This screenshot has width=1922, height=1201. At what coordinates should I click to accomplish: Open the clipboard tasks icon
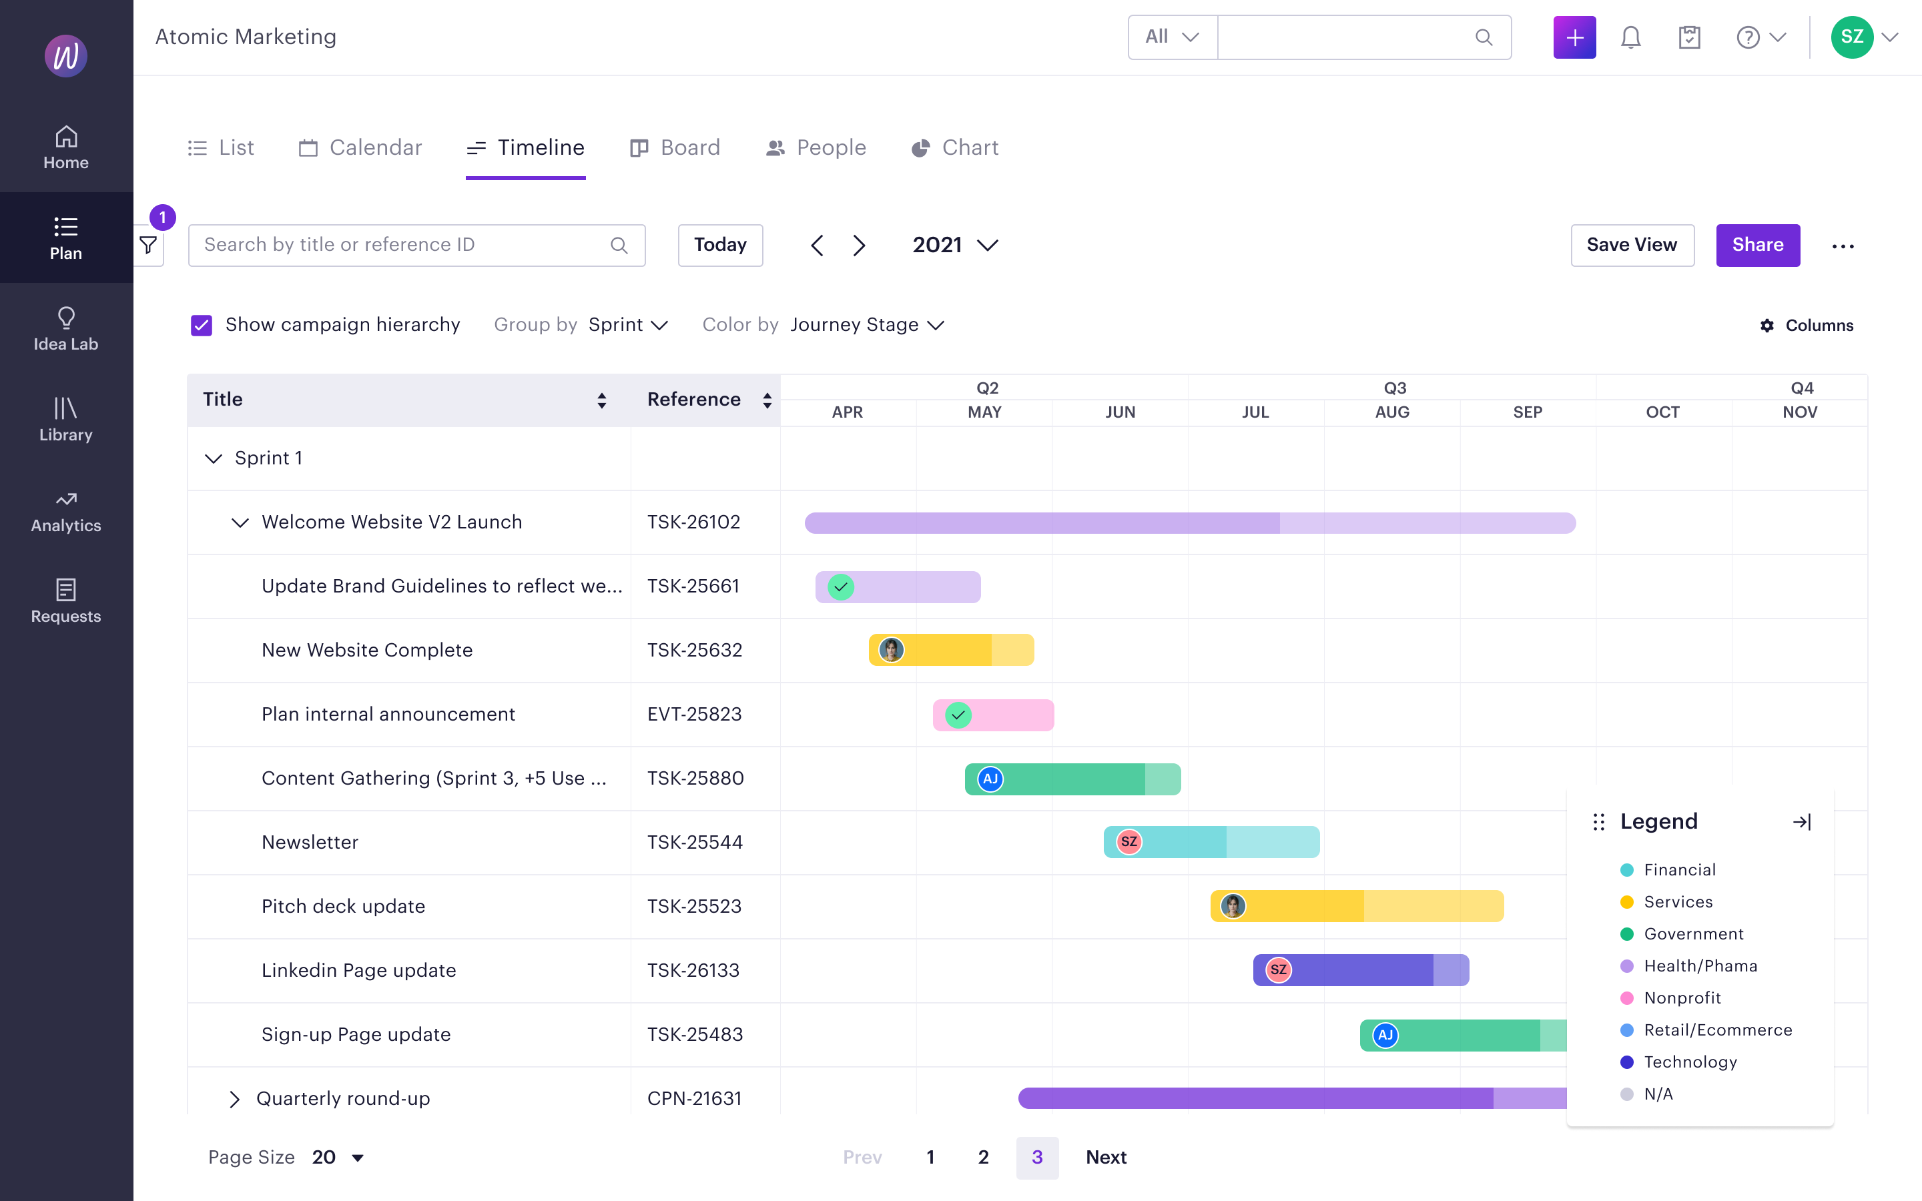[x=1689, y=37]
